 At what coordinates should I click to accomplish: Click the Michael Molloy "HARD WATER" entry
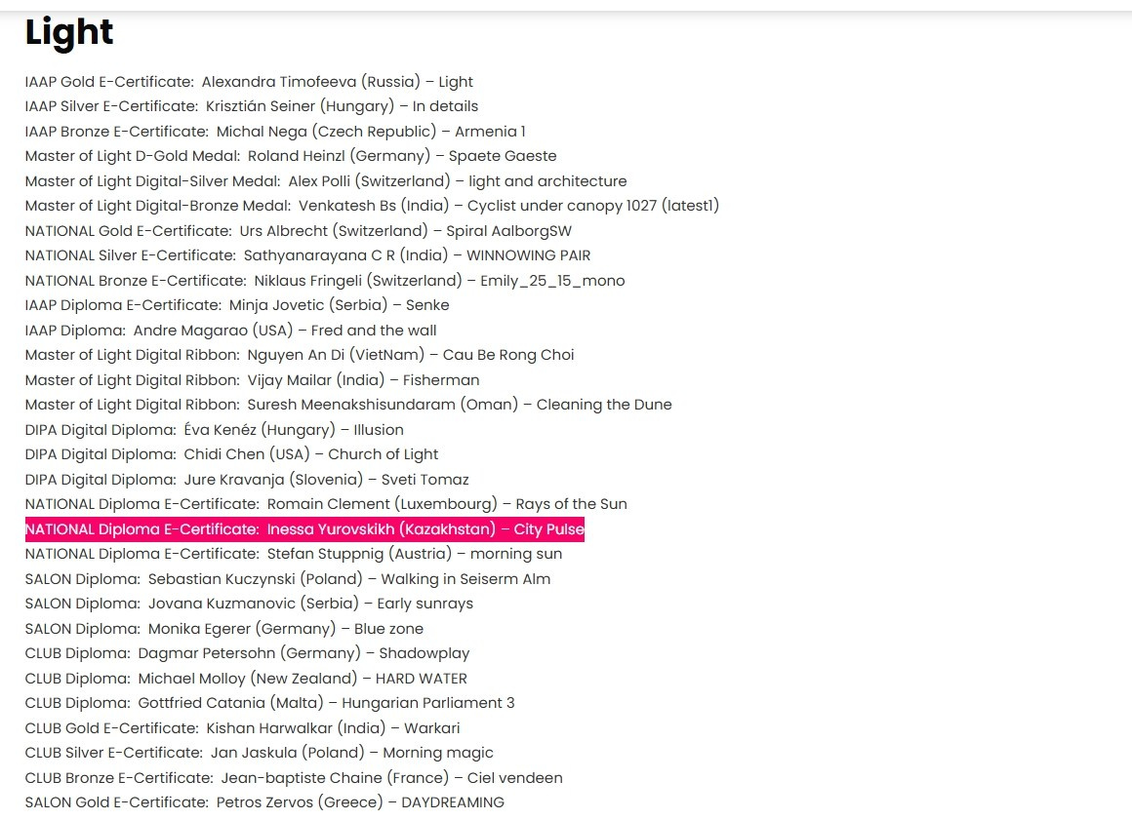pyautogui.click(x=246, y=679)
